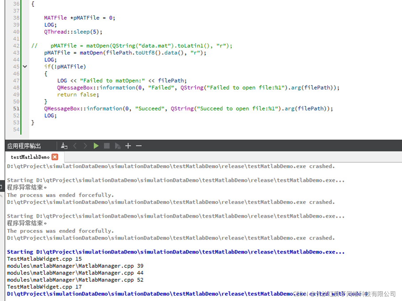Viewport: 402px width, 301px height.
Task: Click 'MatlabManager.cpp 44' output line
Action: 75,273
